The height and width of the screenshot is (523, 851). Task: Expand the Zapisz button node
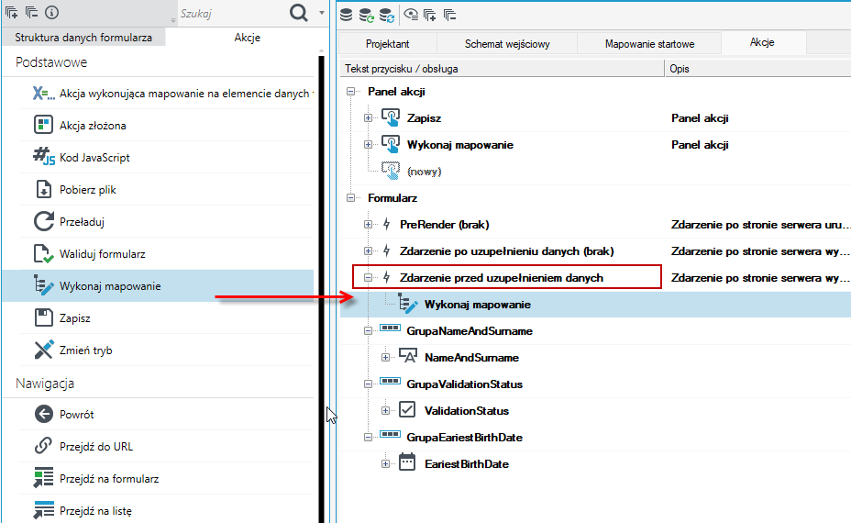368,117
